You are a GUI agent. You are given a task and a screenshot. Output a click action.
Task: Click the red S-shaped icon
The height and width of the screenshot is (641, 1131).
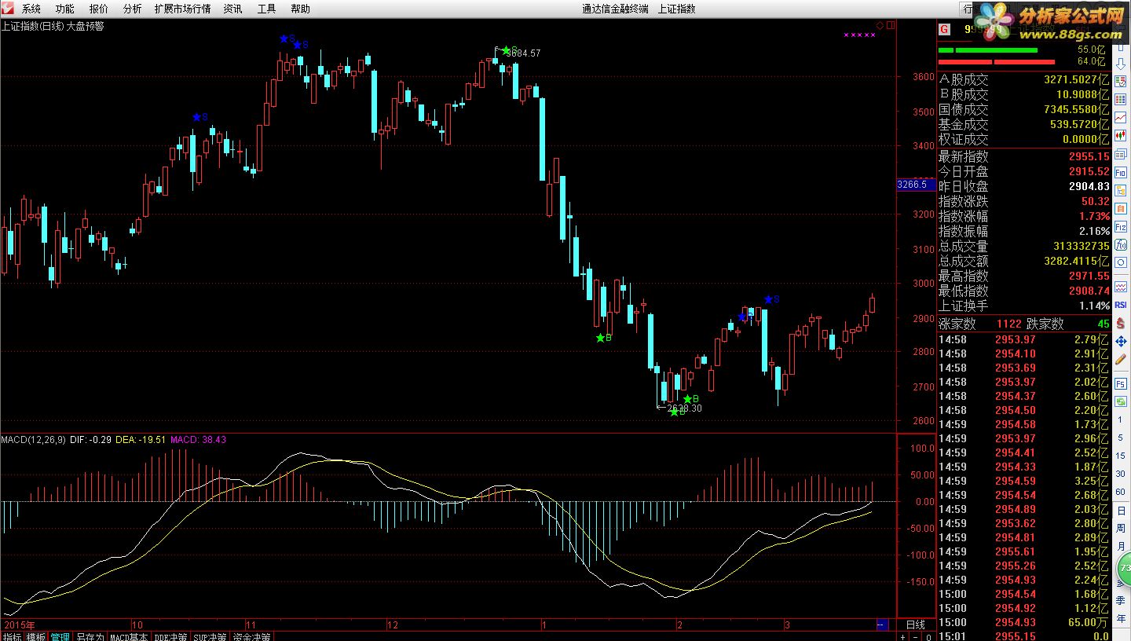(x=1121, y=322)
